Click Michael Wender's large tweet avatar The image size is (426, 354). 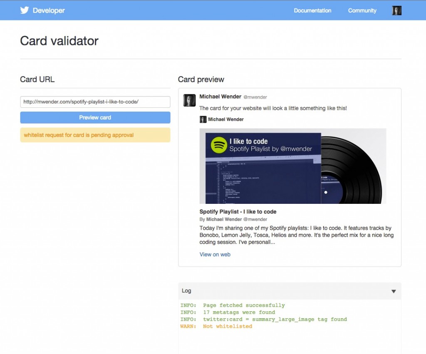tap(189, 100)
